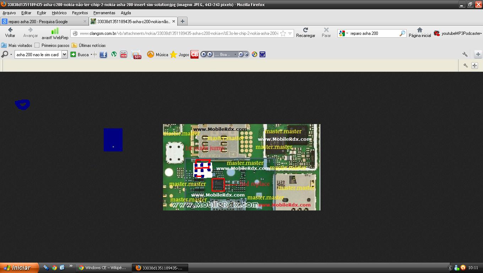Click the Nokia Asha circuit board image
This screenshot has height=273, width=483.
click(x=241, y=167)
